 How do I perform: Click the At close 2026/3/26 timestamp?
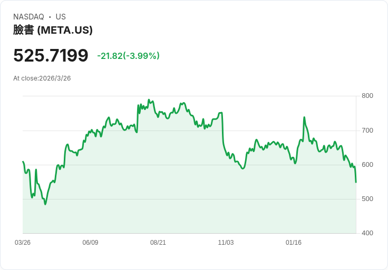coord(42,78)
